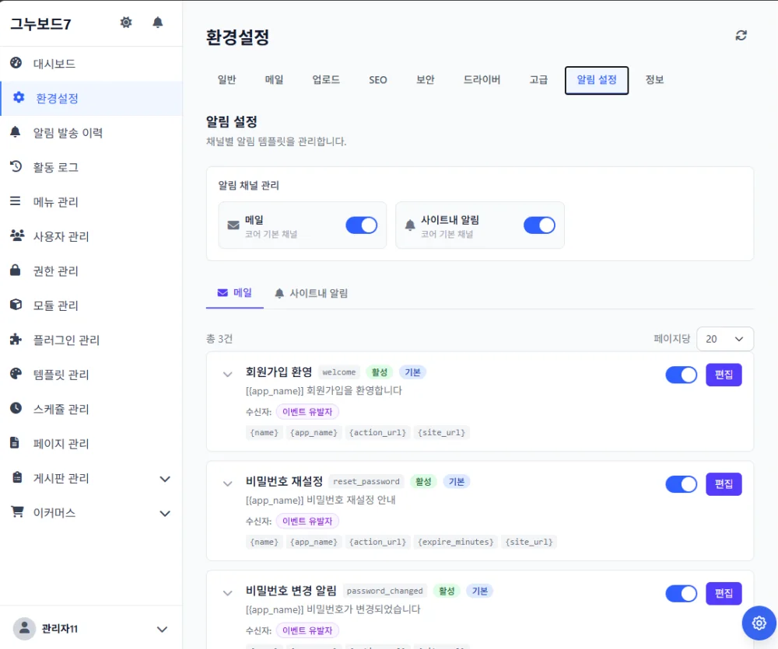Click the refresh icon beside 환경설정 title
The height and width of the screenshot is (649, 778).
coord(741,35)
